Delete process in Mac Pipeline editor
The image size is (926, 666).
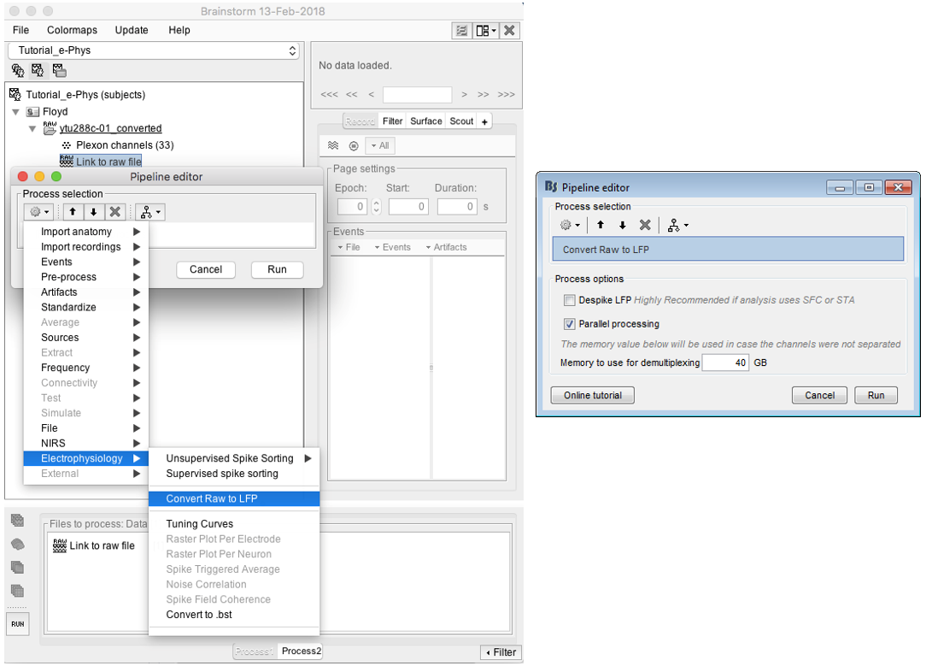pyautogui.click(x=115, y=211)
